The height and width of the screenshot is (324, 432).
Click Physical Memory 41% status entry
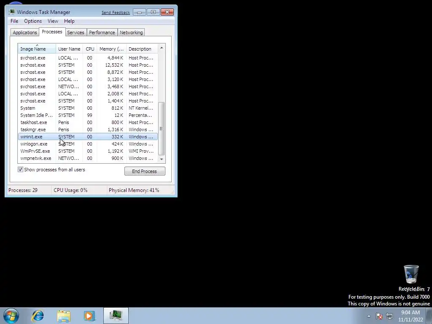(134, 190)
